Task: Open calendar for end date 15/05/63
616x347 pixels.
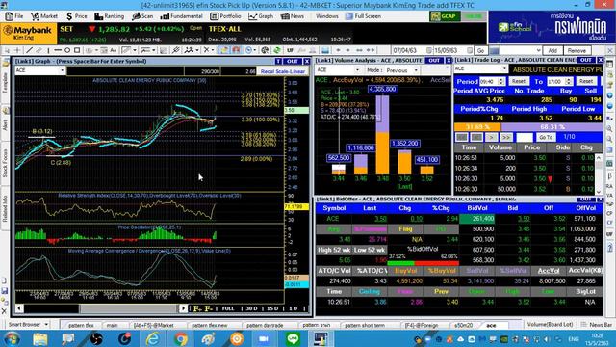Action: [470, 51]
